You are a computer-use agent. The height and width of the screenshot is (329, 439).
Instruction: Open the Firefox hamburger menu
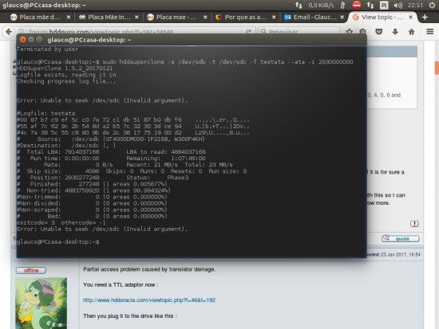coord(429,32)
